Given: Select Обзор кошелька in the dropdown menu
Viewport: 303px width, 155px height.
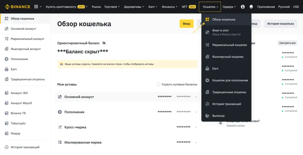Looking at the screenshot, I should [224, 19].
